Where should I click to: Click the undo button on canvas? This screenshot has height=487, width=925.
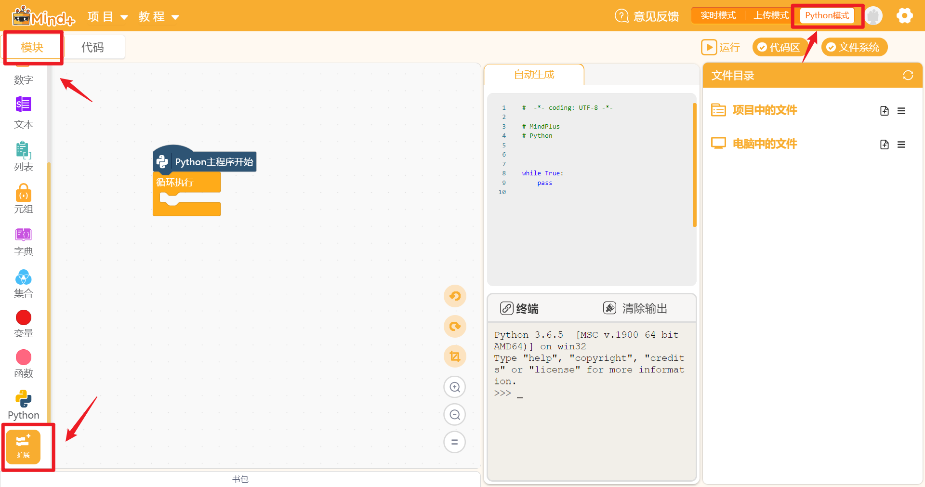click(x=455, y=296)
